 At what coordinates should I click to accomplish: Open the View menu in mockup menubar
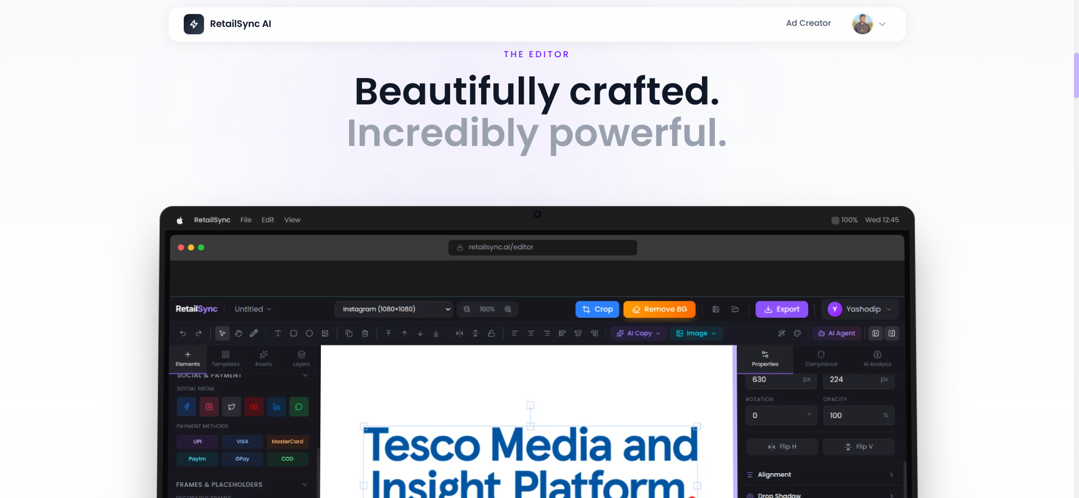click(292, 220)
